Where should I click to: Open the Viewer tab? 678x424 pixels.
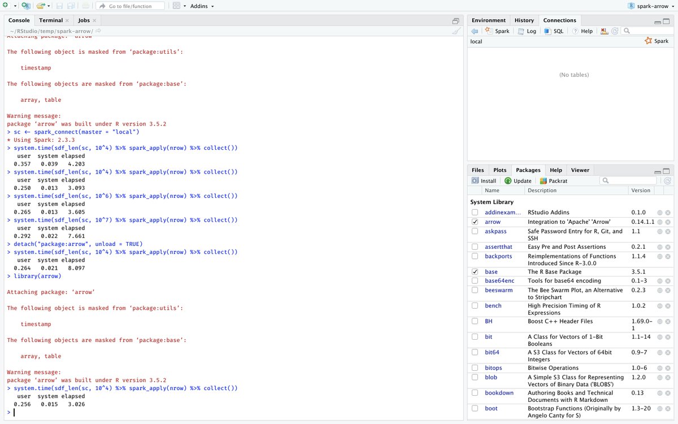(x=580, y=170)
